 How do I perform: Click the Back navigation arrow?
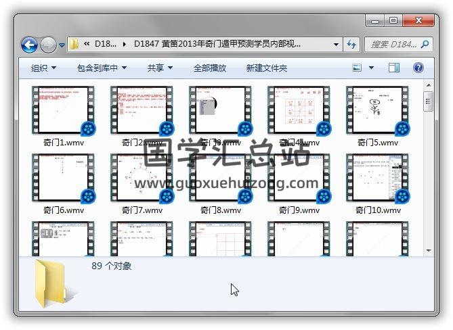[30, 45]
